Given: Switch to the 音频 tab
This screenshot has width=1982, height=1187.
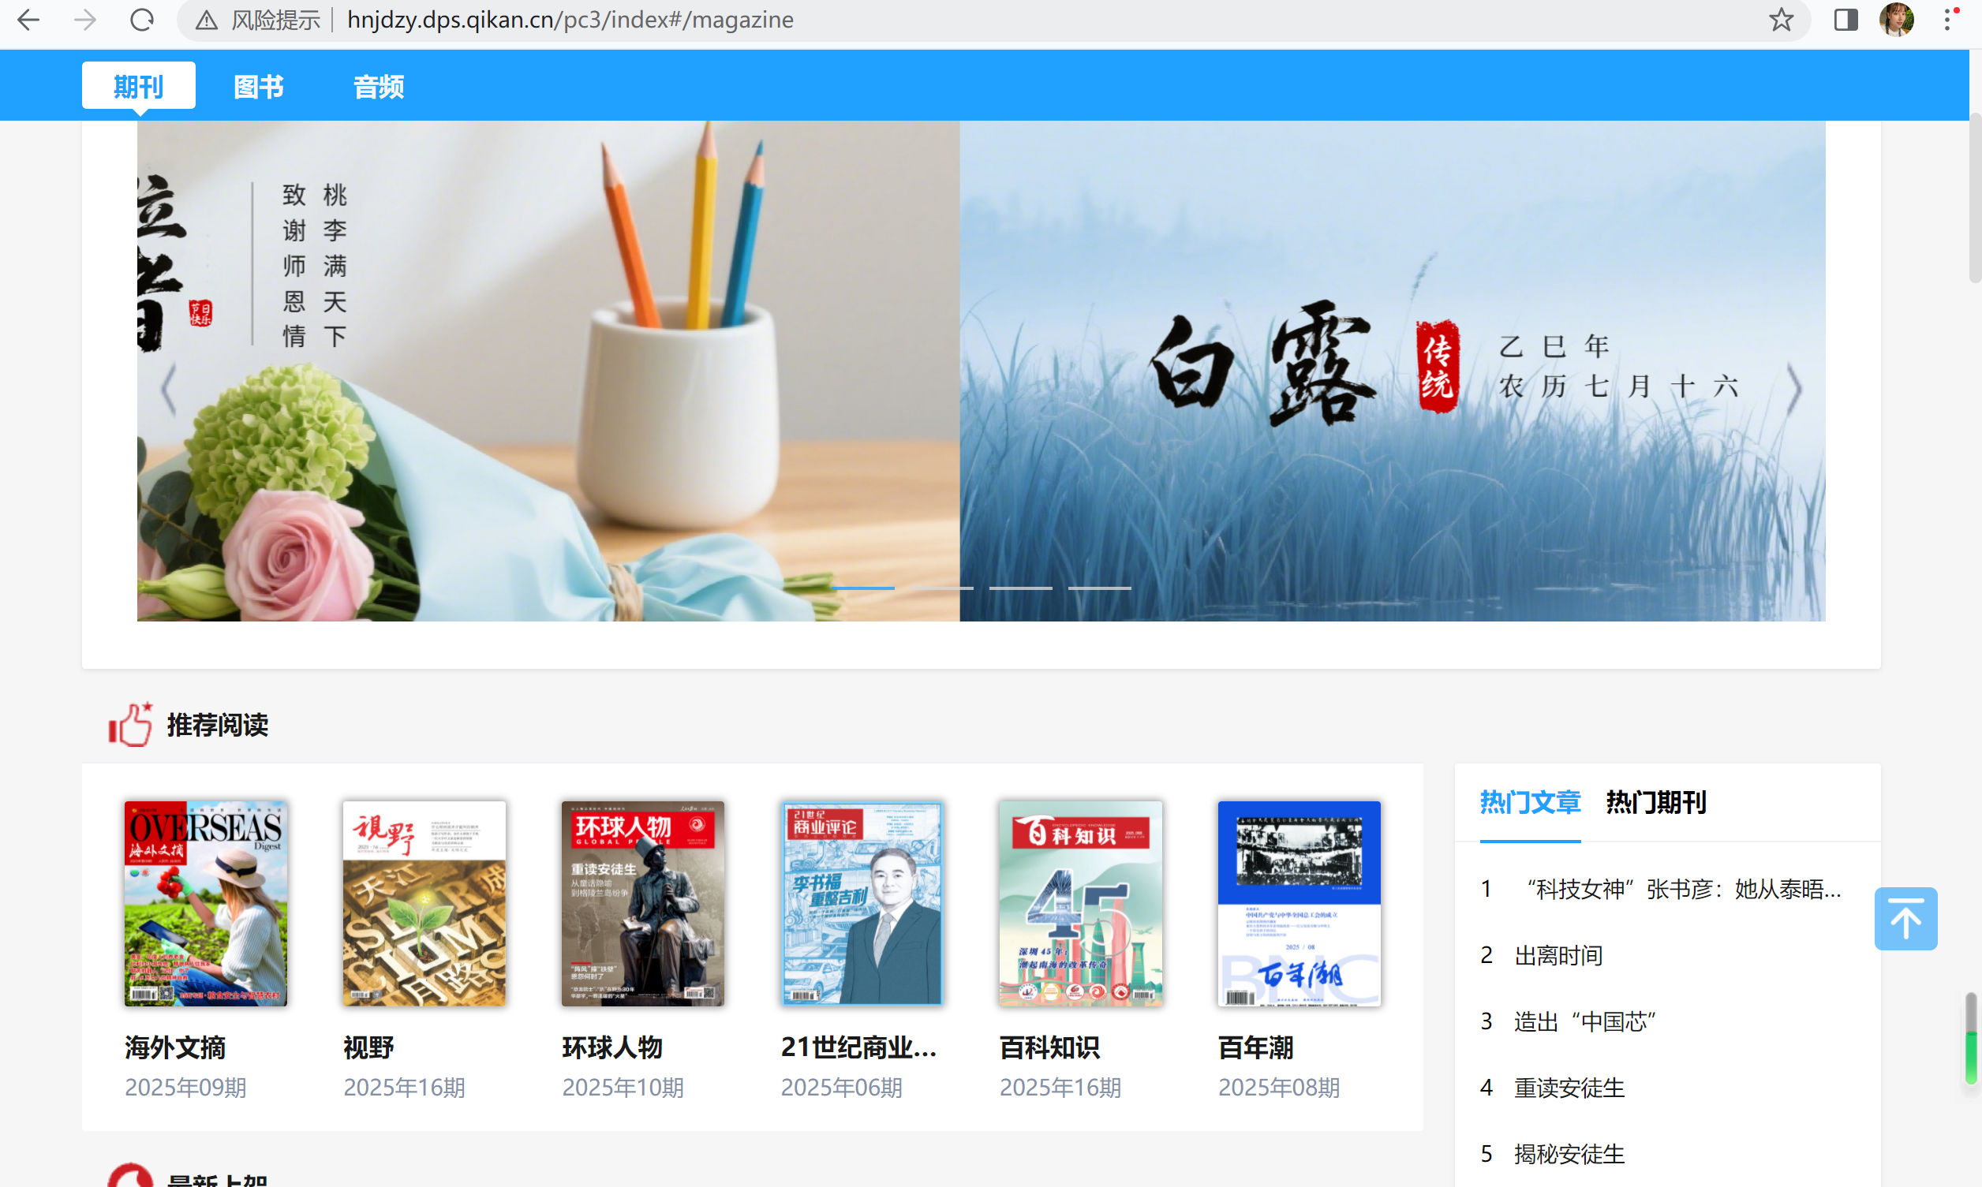Looking at the screenshot, I should pos(379,87).
